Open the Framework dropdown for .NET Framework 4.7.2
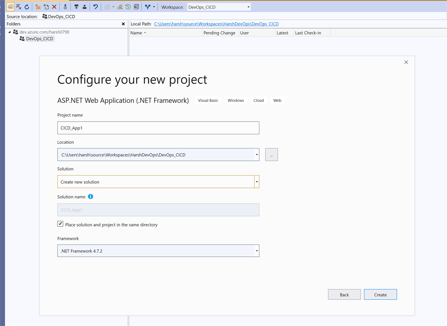 256,251
